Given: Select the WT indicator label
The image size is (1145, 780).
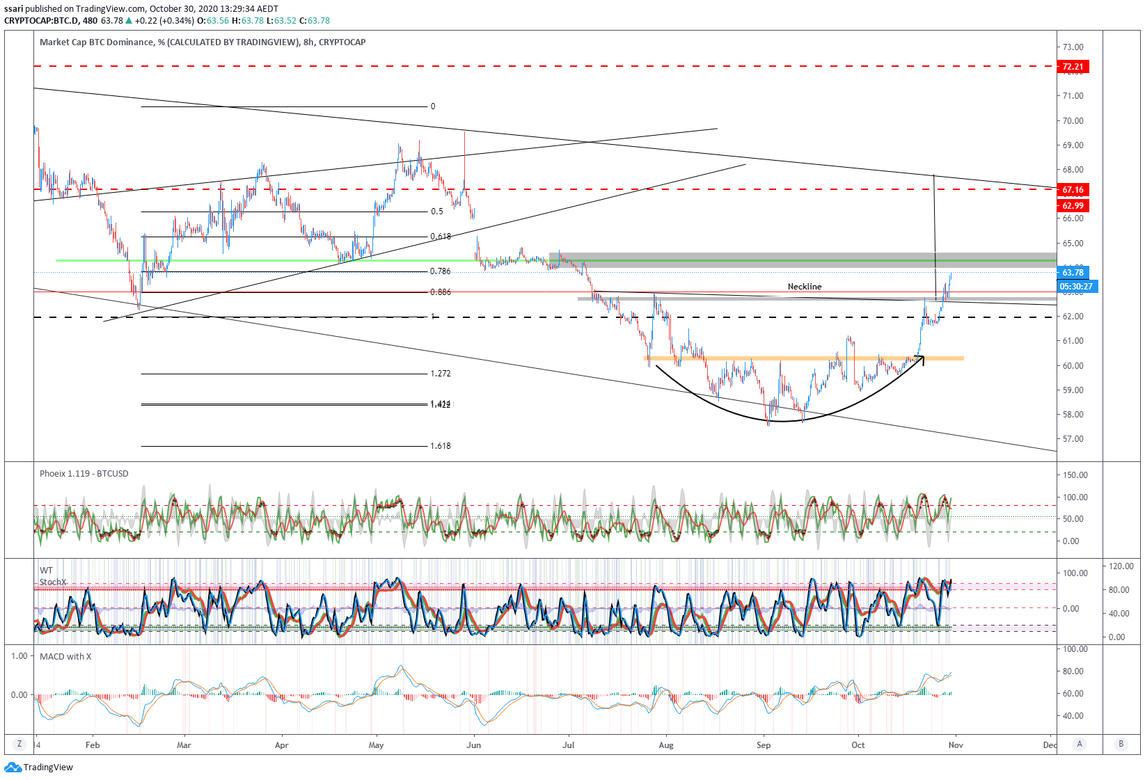Looking at the screenshot, I should (46, 570).
